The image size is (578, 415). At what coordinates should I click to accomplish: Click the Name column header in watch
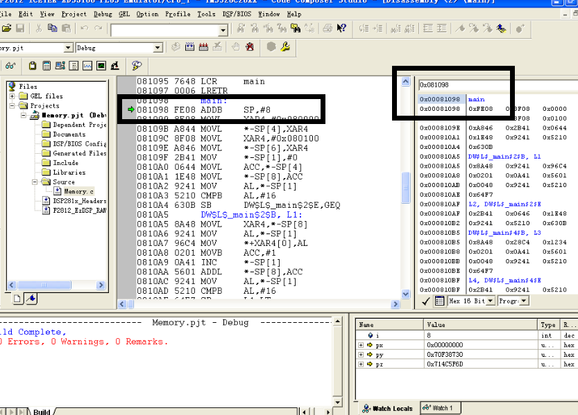(x=390, y=325)
